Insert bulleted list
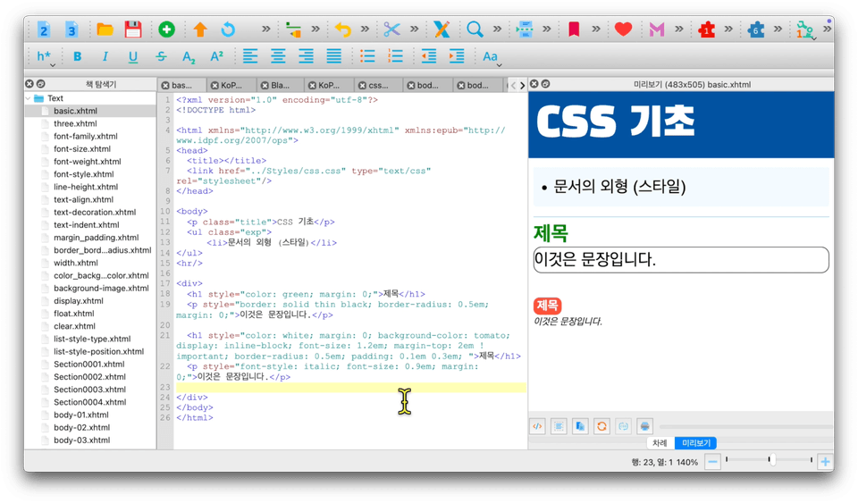 pos(367,56)
